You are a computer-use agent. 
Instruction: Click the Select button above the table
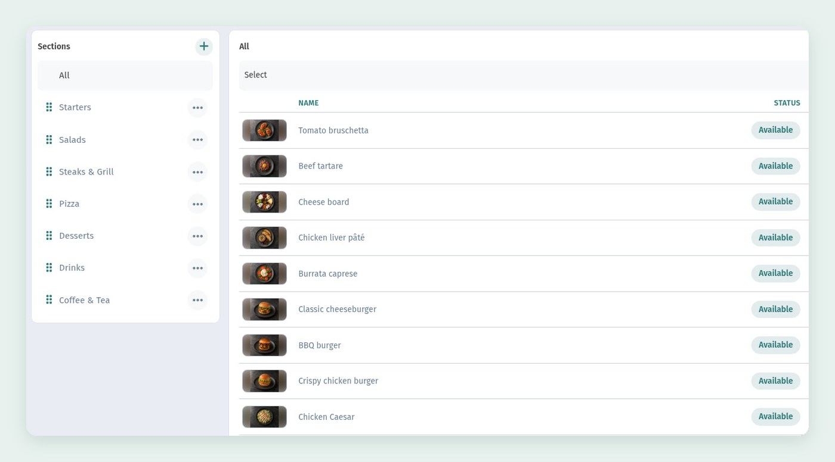point(256,75)
